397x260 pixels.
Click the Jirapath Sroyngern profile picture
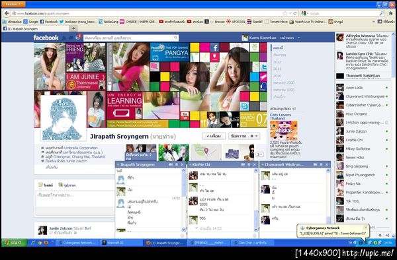(x=64, y=118)
